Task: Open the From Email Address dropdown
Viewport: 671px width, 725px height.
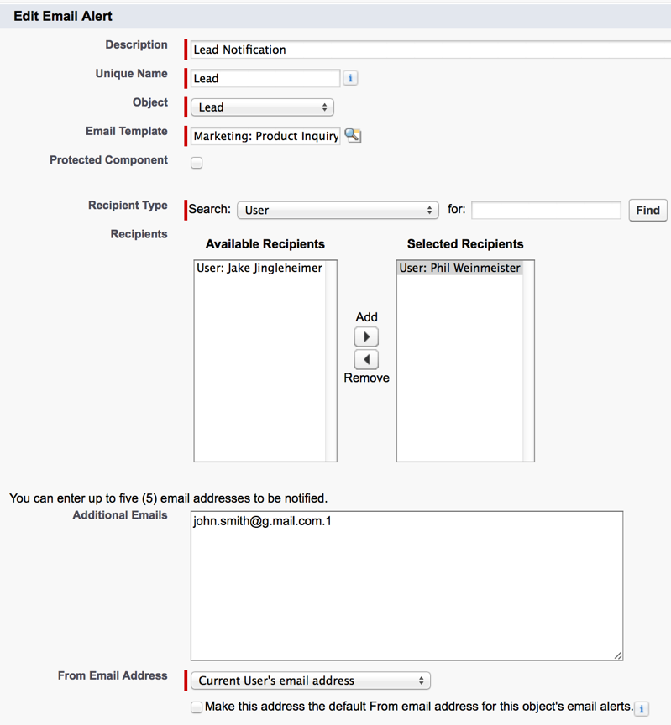Action: pyautogui.click(x=310, y=681)
